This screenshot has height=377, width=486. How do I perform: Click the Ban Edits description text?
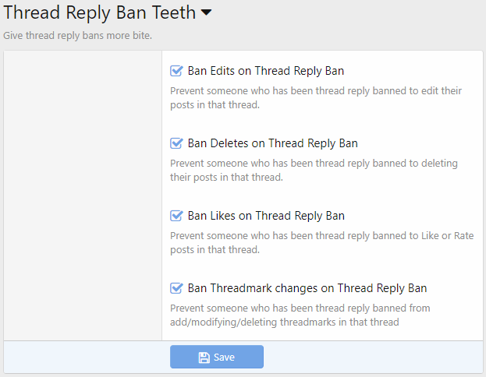pyautogui.click(x=315, y=97)
